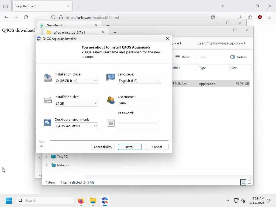Reload the current Firefox page
Viewport: 276px width, 207px height.
click(26, 17)
